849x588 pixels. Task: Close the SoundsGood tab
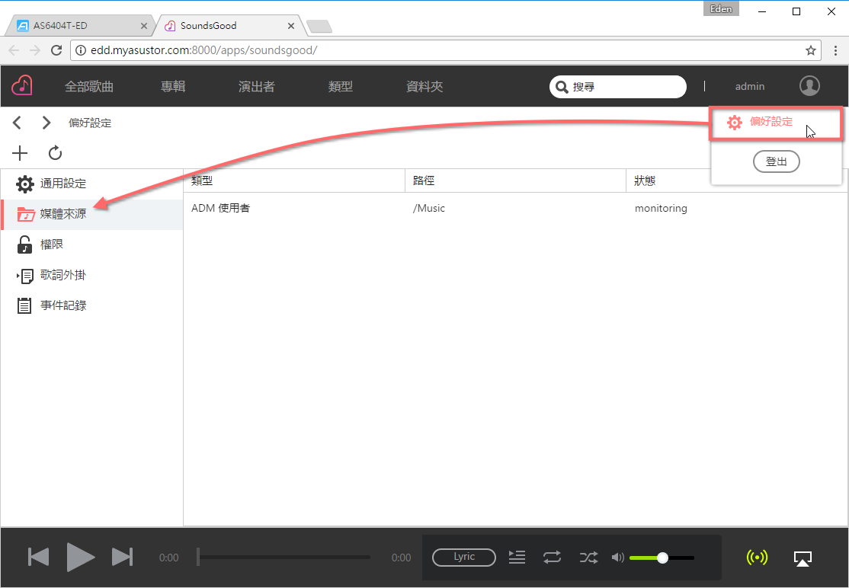pos(291,26)
